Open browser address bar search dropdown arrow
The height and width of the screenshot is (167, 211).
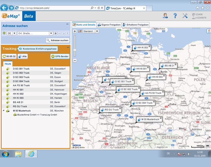95,8
